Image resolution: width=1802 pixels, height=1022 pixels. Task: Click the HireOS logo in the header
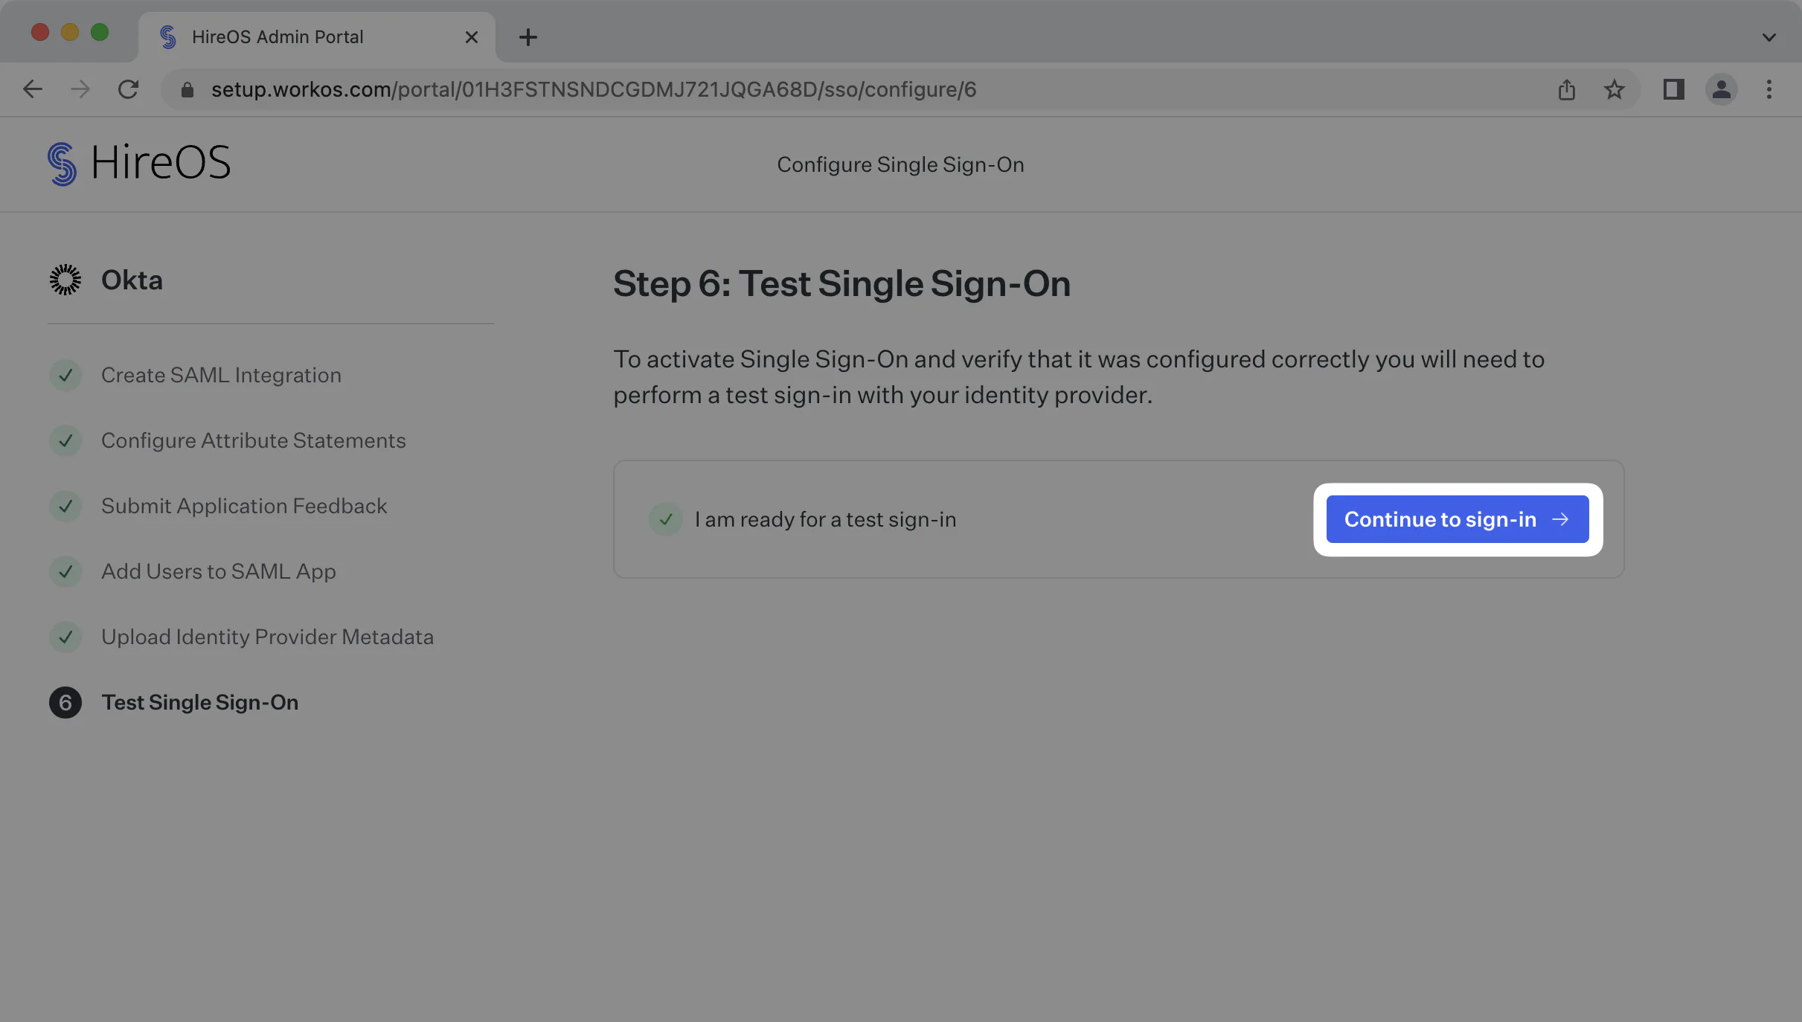(138, 163)
